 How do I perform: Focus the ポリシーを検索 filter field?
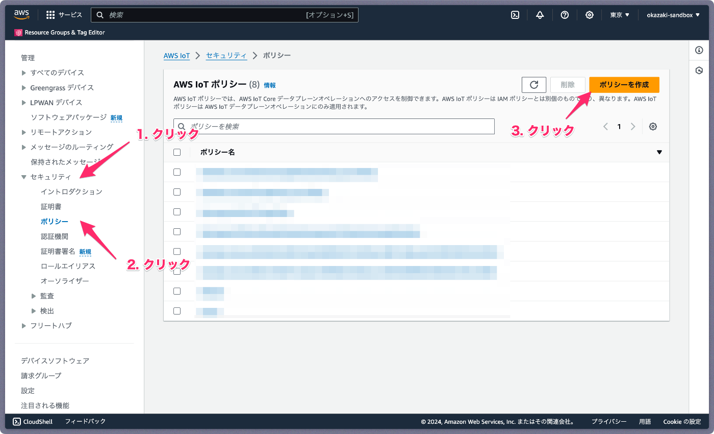coord(334,126)
